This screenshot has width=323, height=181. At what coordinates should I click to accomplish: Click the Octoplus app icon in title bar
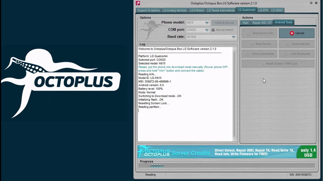pos(138,3)
